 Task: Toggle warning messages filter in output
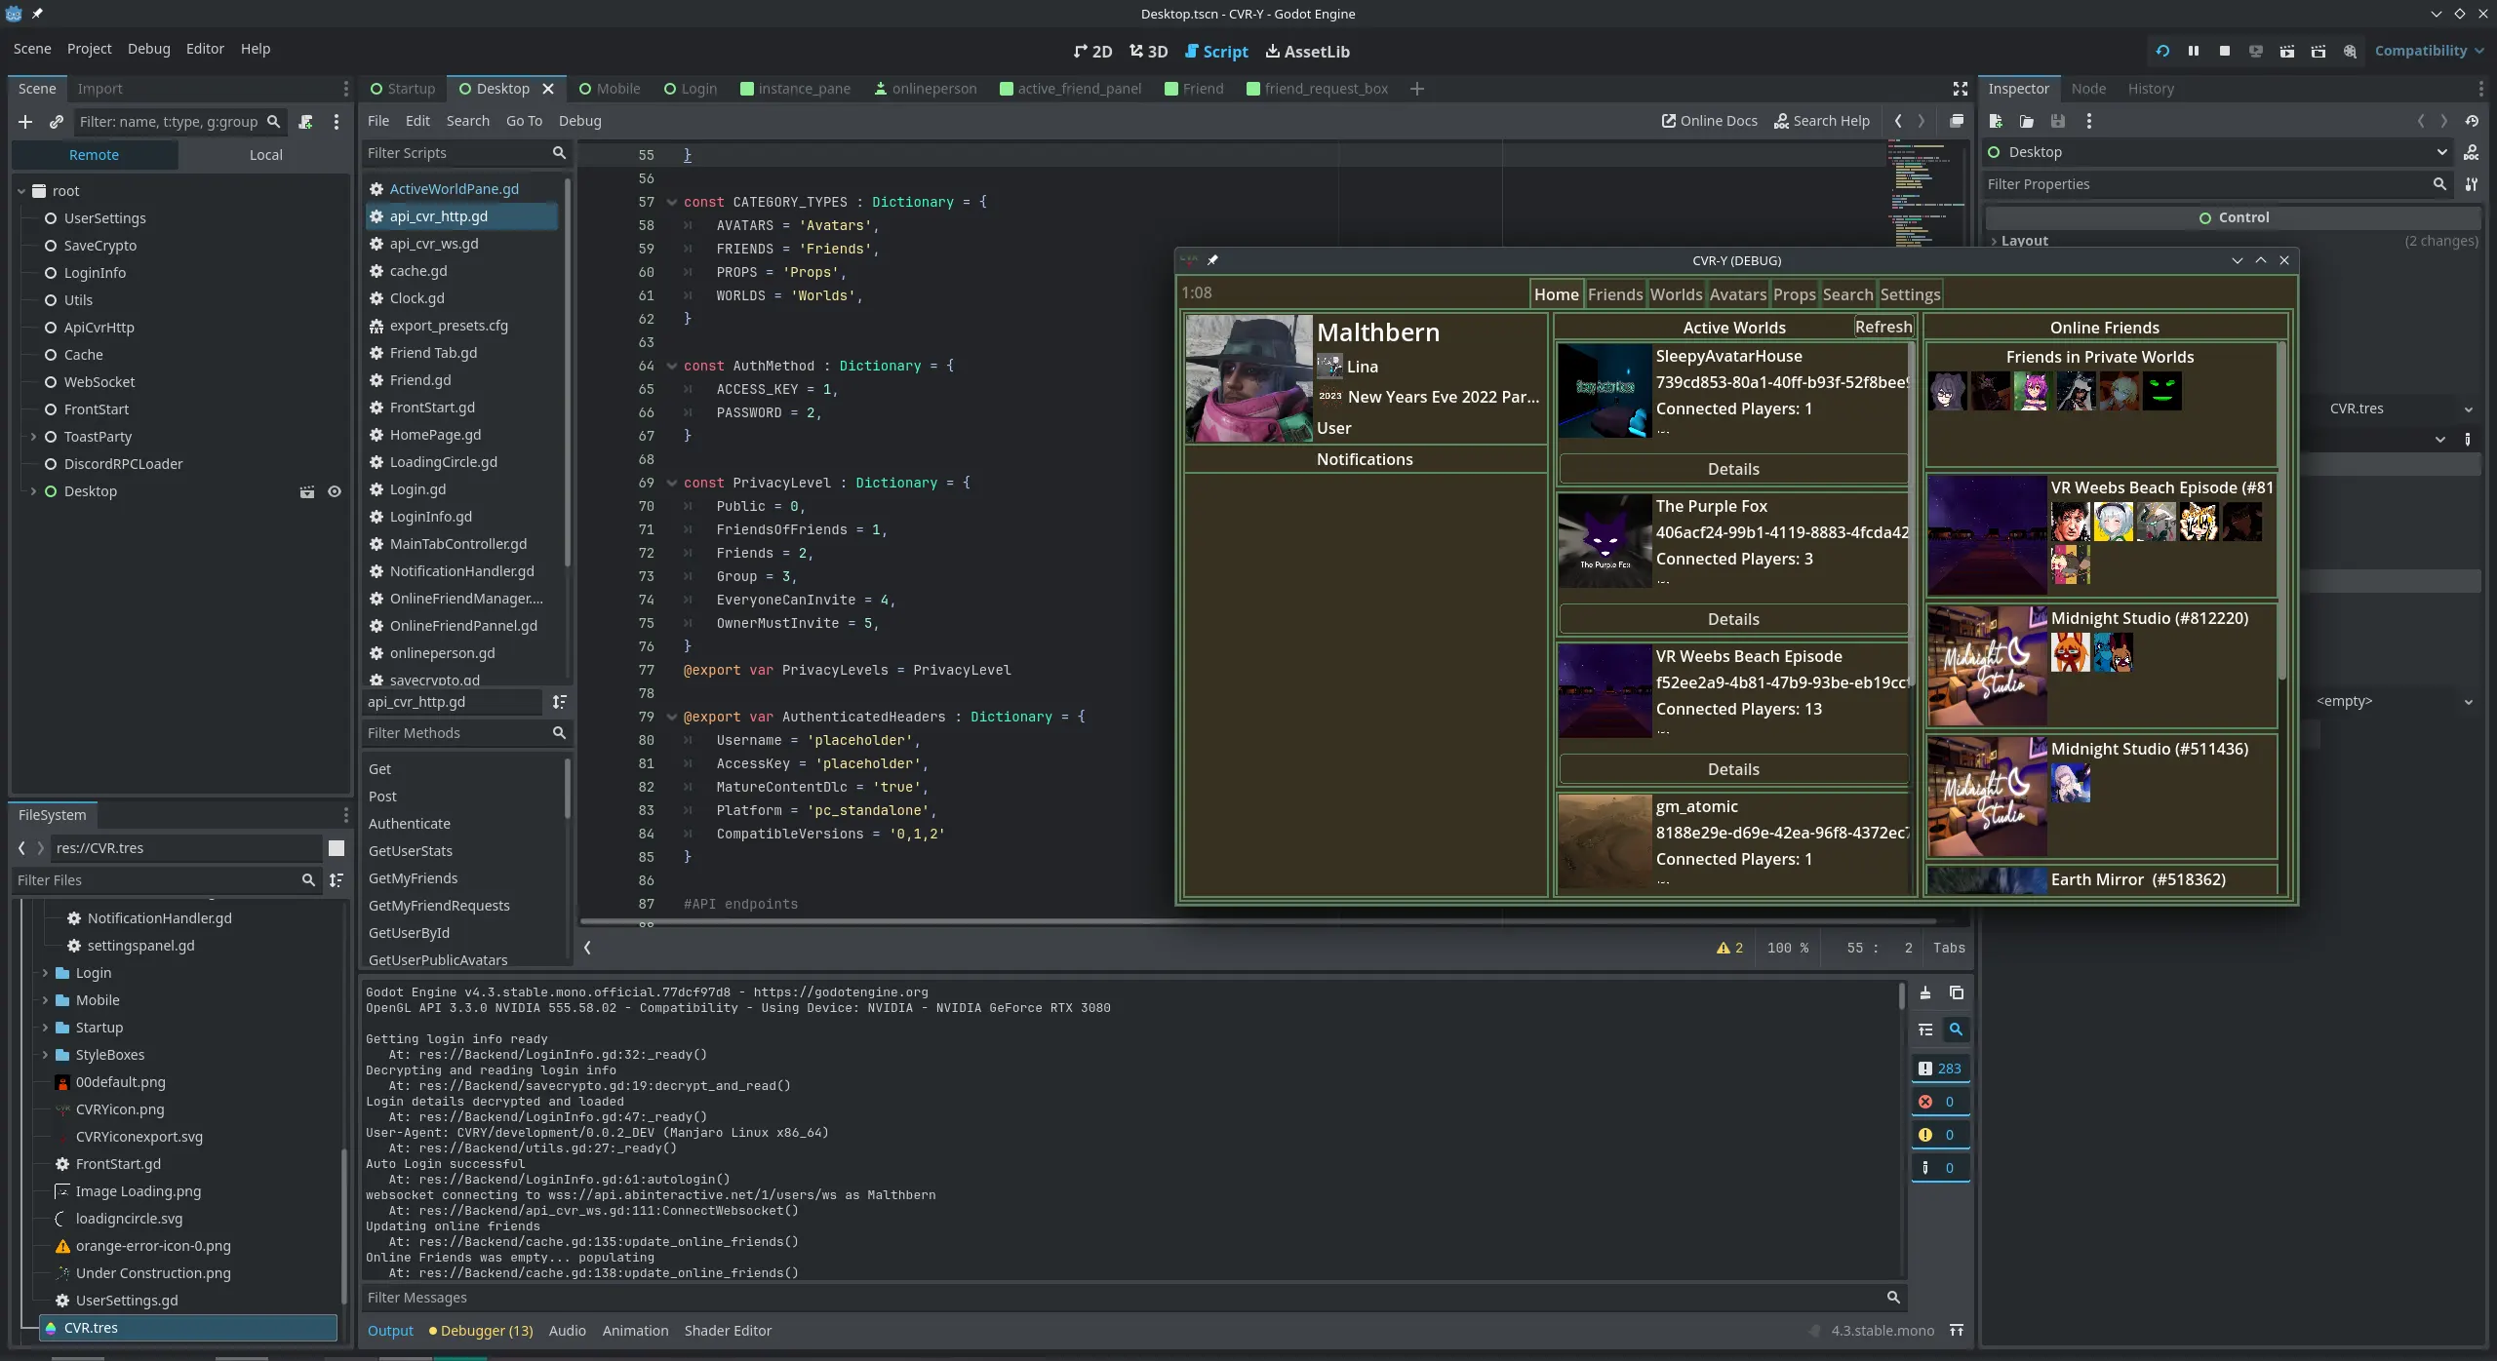click(1940, 1135)
